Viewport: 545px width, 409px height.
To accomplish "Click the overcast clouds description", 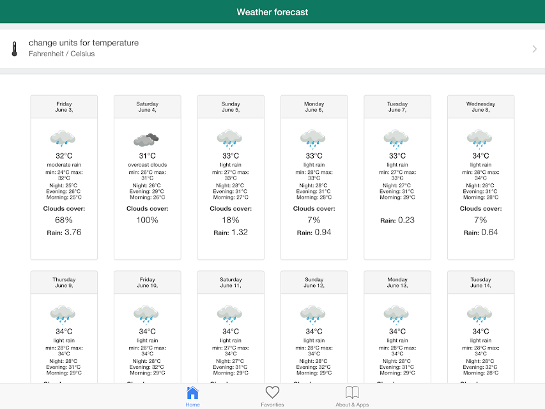I will [x=148, y=165].
